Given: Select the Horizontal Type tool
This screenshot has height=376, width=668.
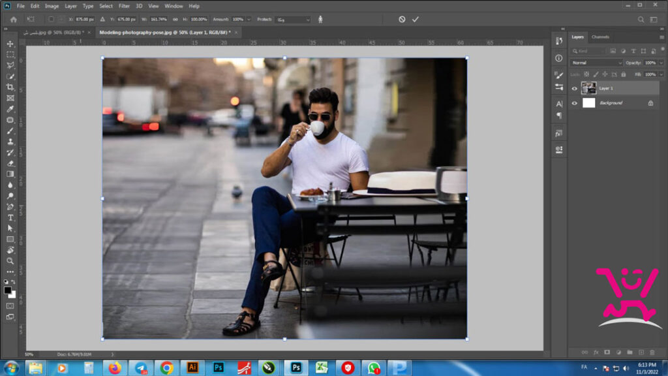Looking at the screenshot, I should [10, 217].
